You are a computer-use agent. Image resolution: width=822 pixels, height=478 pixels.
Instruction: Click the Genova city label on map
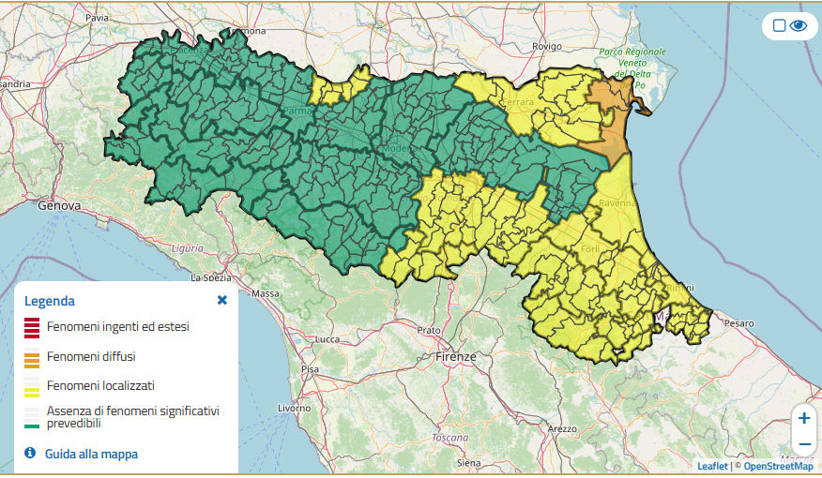click(60, 205)
